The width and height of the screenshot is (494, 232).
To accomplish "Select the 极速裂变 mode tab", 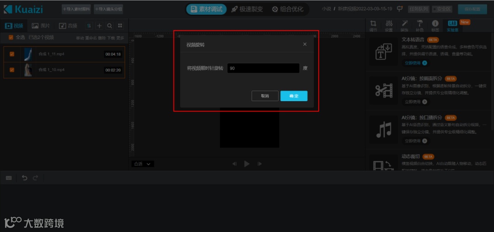I will pyautogui.click(x=247, y=9).
